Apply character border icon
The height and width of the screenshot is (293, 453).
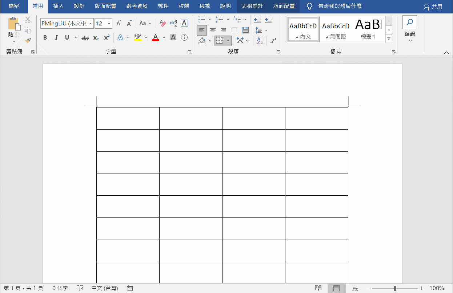tap(184, 23)
